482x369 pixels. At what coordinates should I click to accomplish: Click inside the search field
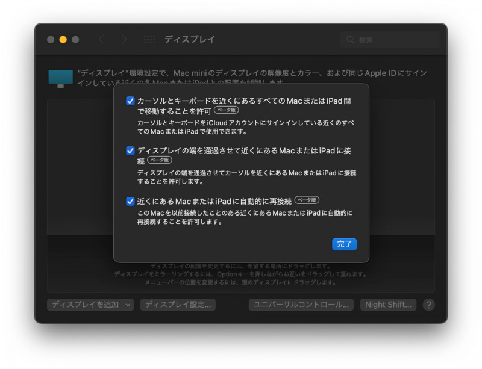click(392, 39)
